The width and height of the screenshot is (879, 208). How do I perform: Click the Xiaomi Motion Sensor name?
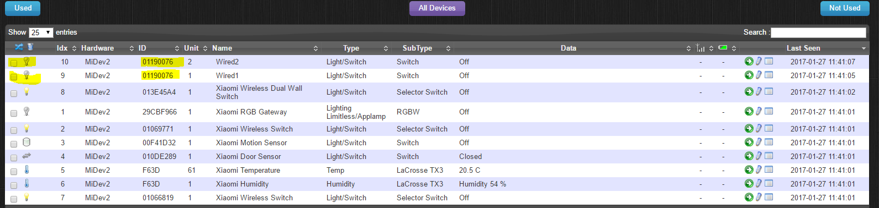click(251, 143)
